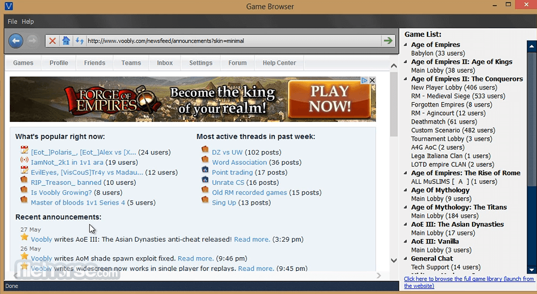Collapse Age of Empires II: Age of Kings
This screenshot has height=294, width=537.
(x=405, y=61)
